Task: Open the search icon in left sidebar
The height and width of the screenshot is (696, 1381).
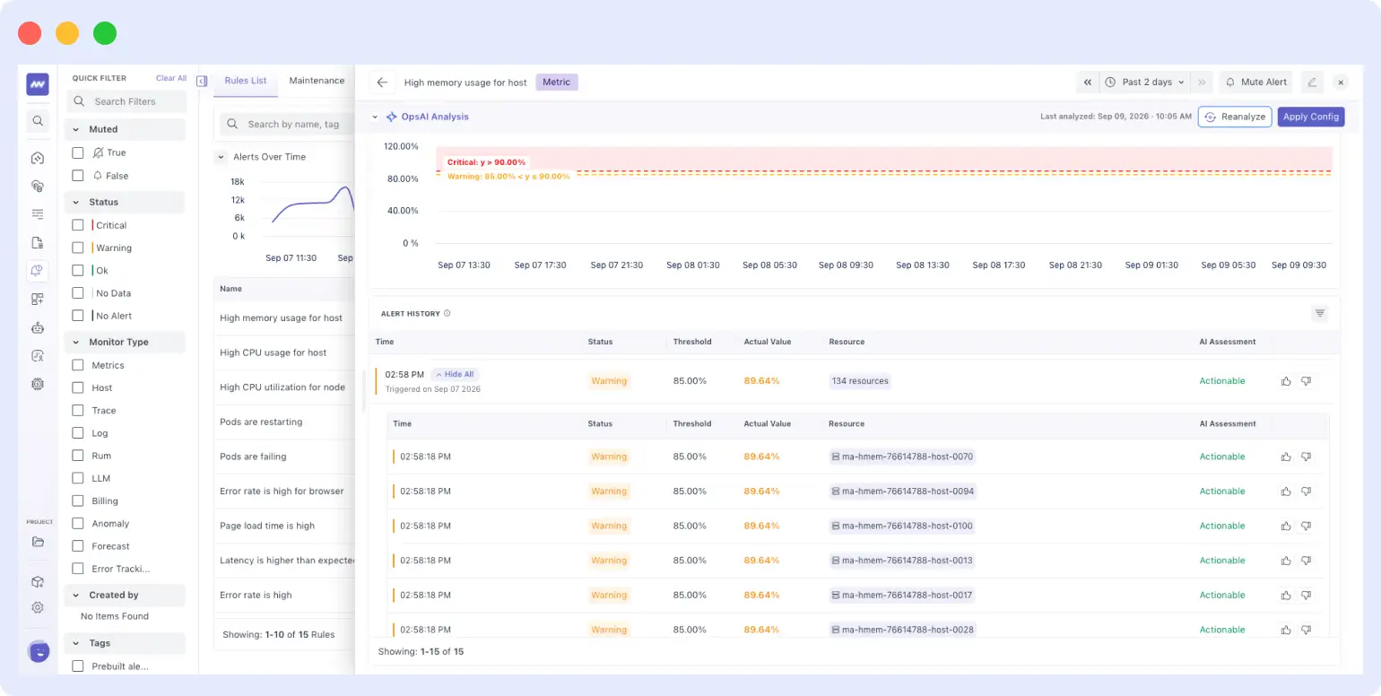Action: (38, 120)
